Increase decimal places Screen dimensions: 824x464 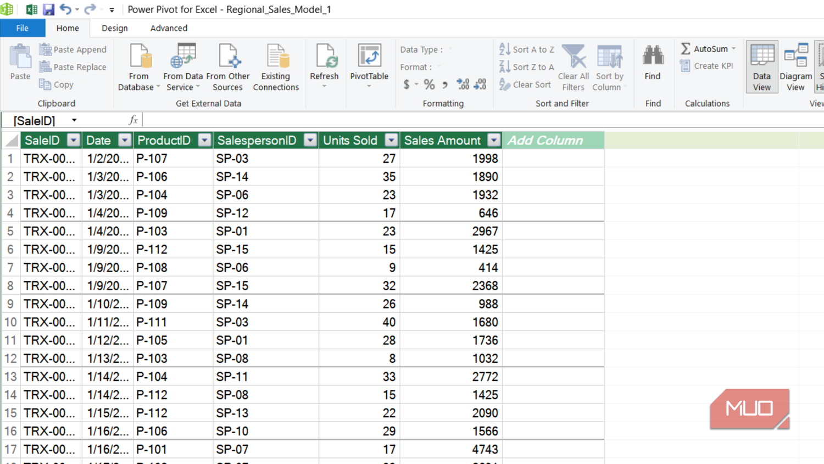coord(463,85)
